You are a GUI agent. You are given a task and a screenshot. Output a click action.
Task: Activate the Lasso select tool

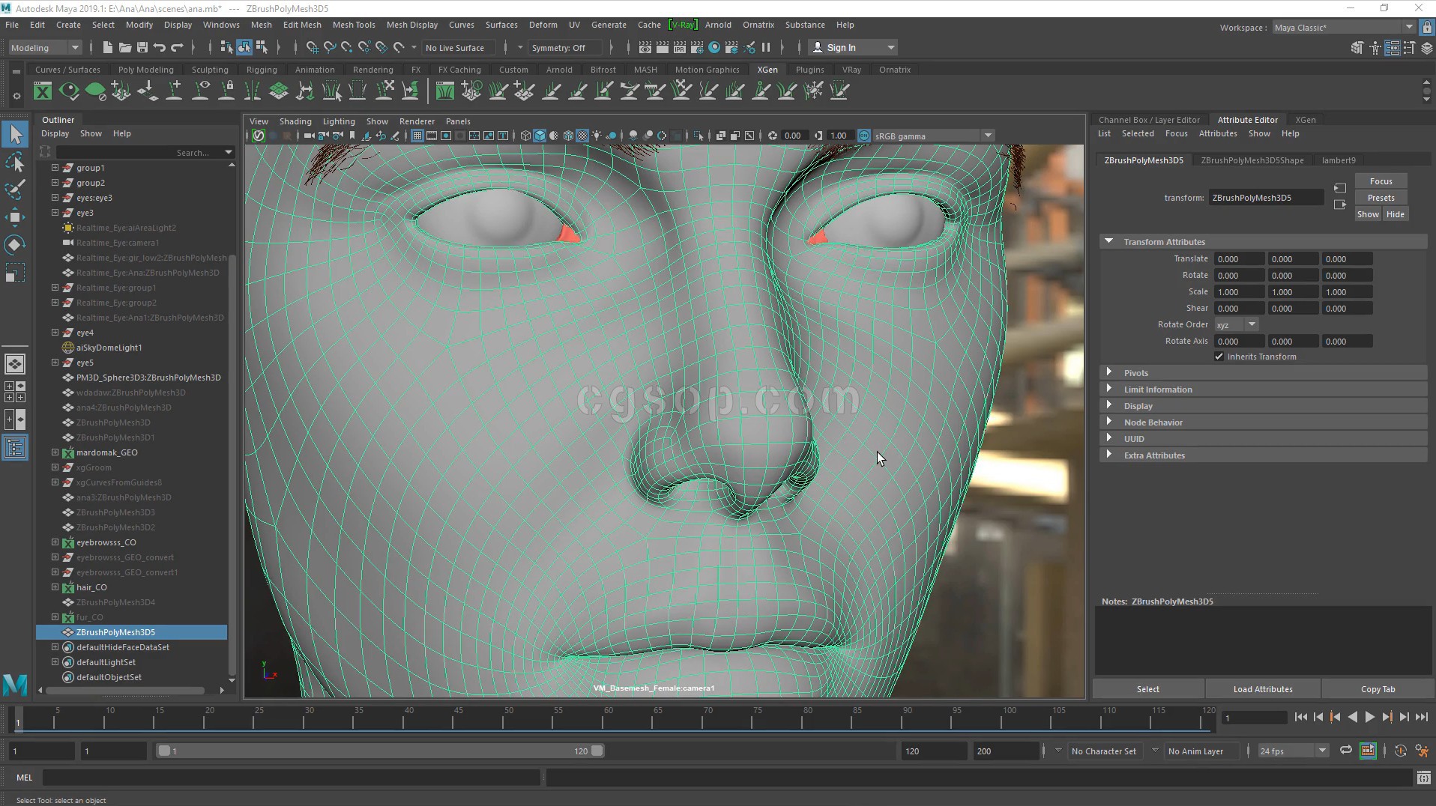[x=15, y=163]
